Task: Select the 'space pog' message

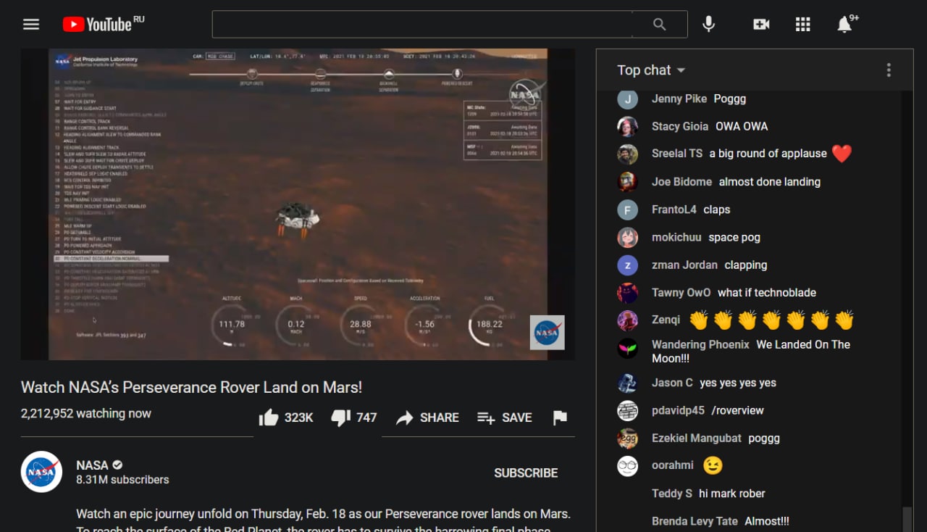Action: coord(734,237)
